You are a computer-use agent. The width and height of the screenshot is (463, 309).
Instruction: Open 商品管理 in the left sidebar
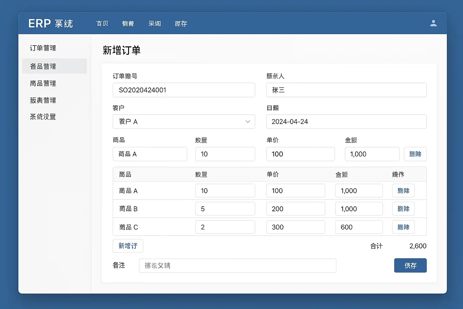coord(43,83)
